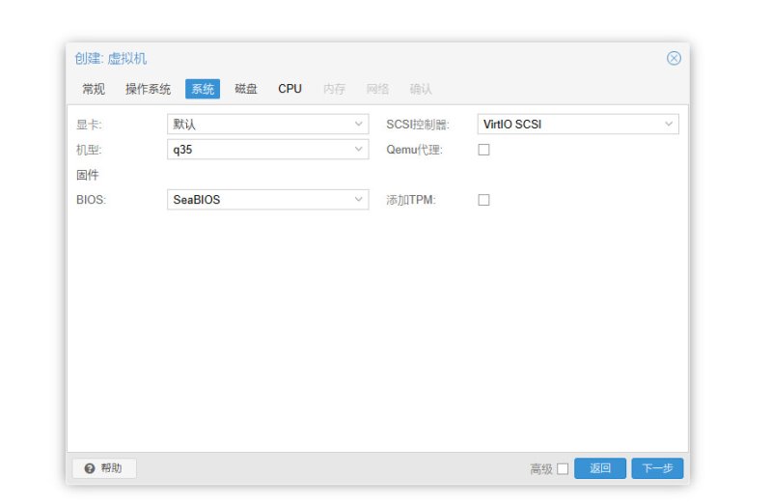The image size is (772, 504).
Task: Click the 返回 back button
Action: (599, 468)
